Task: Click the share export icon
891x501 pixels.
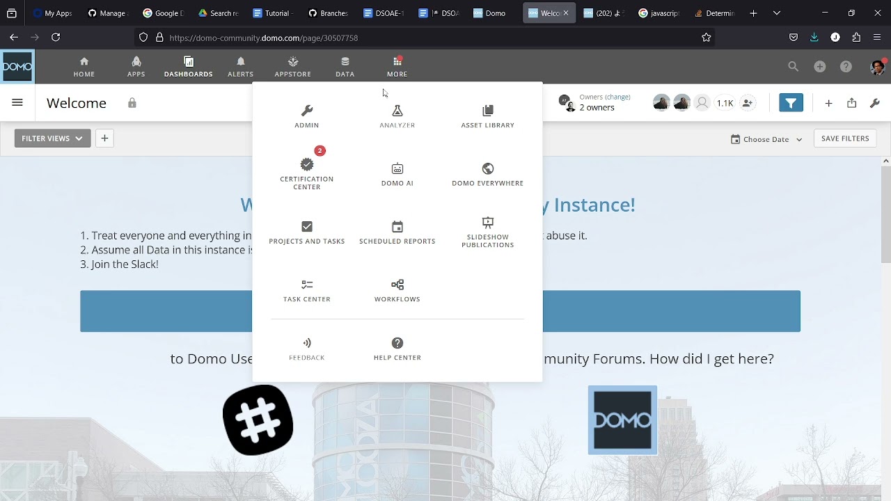Action: 851,103
